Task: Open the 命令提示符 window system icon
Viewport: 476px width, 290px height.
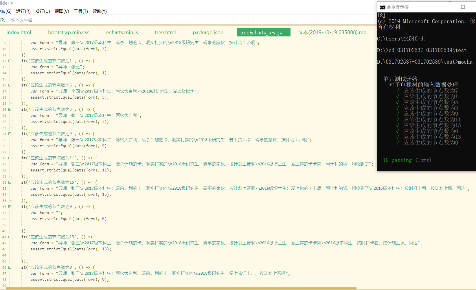Action: point(382,7)
